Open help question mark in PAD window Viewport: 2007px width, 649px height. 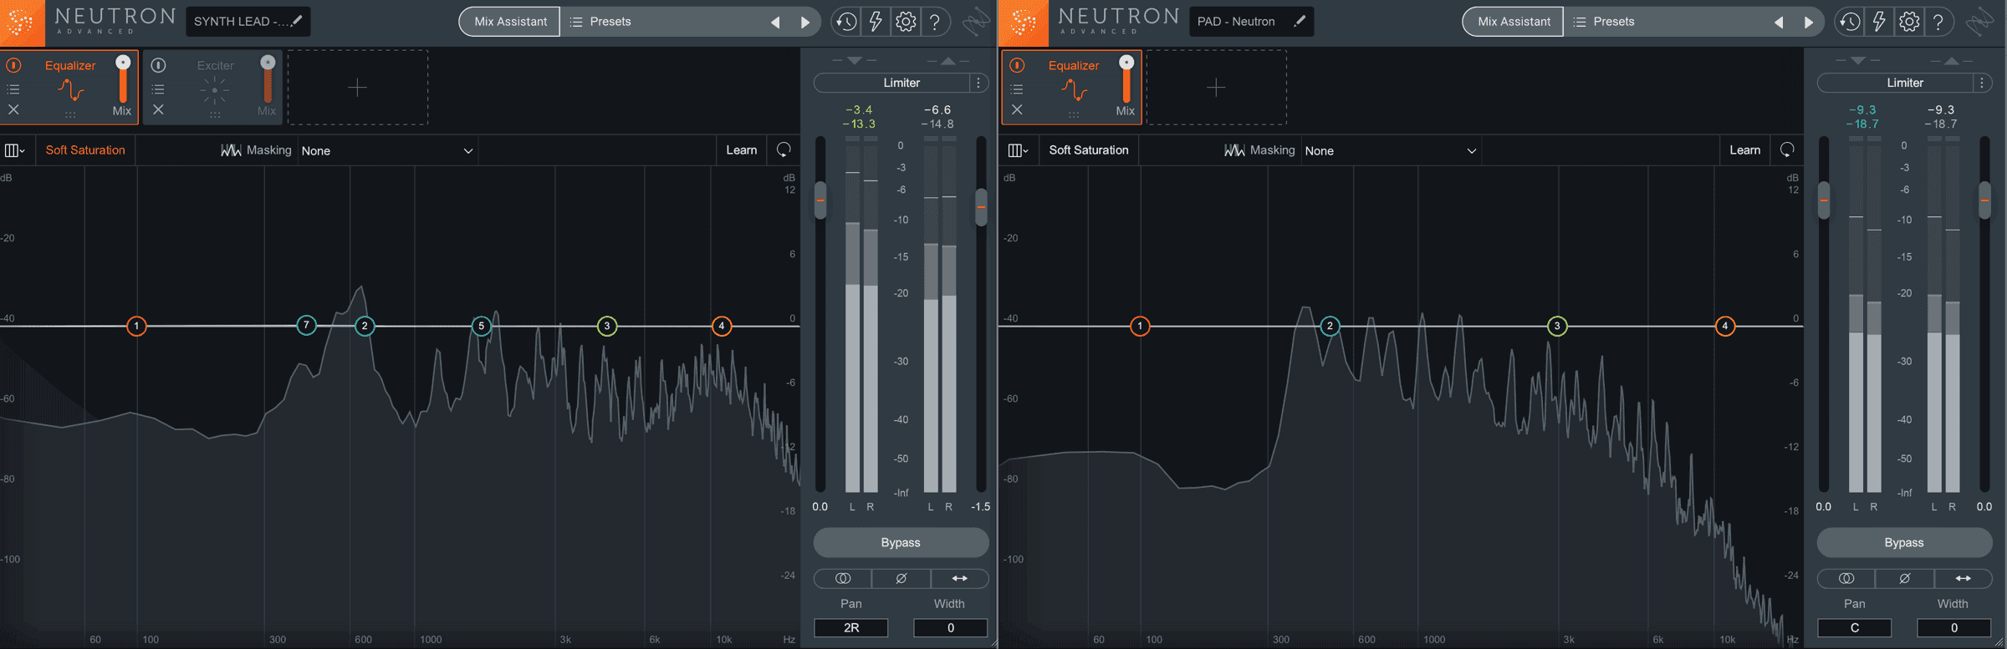(1939, 22)
